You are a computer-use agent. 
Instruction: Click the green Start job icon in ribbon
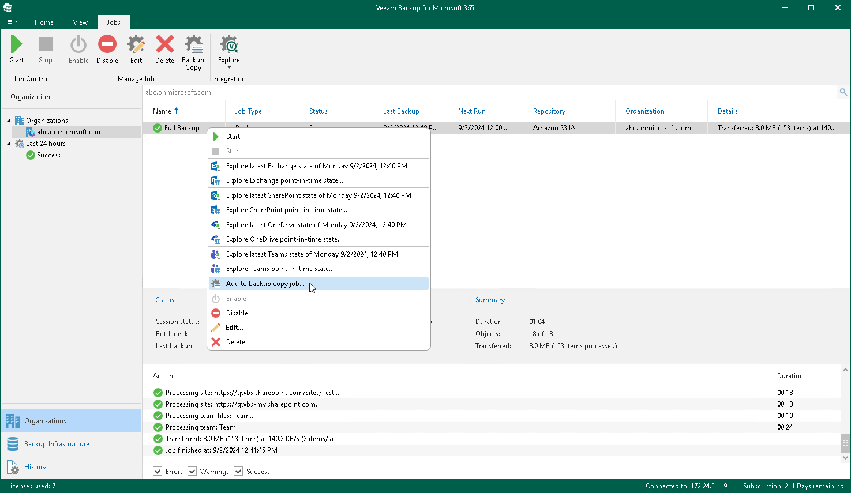[17, 44]
